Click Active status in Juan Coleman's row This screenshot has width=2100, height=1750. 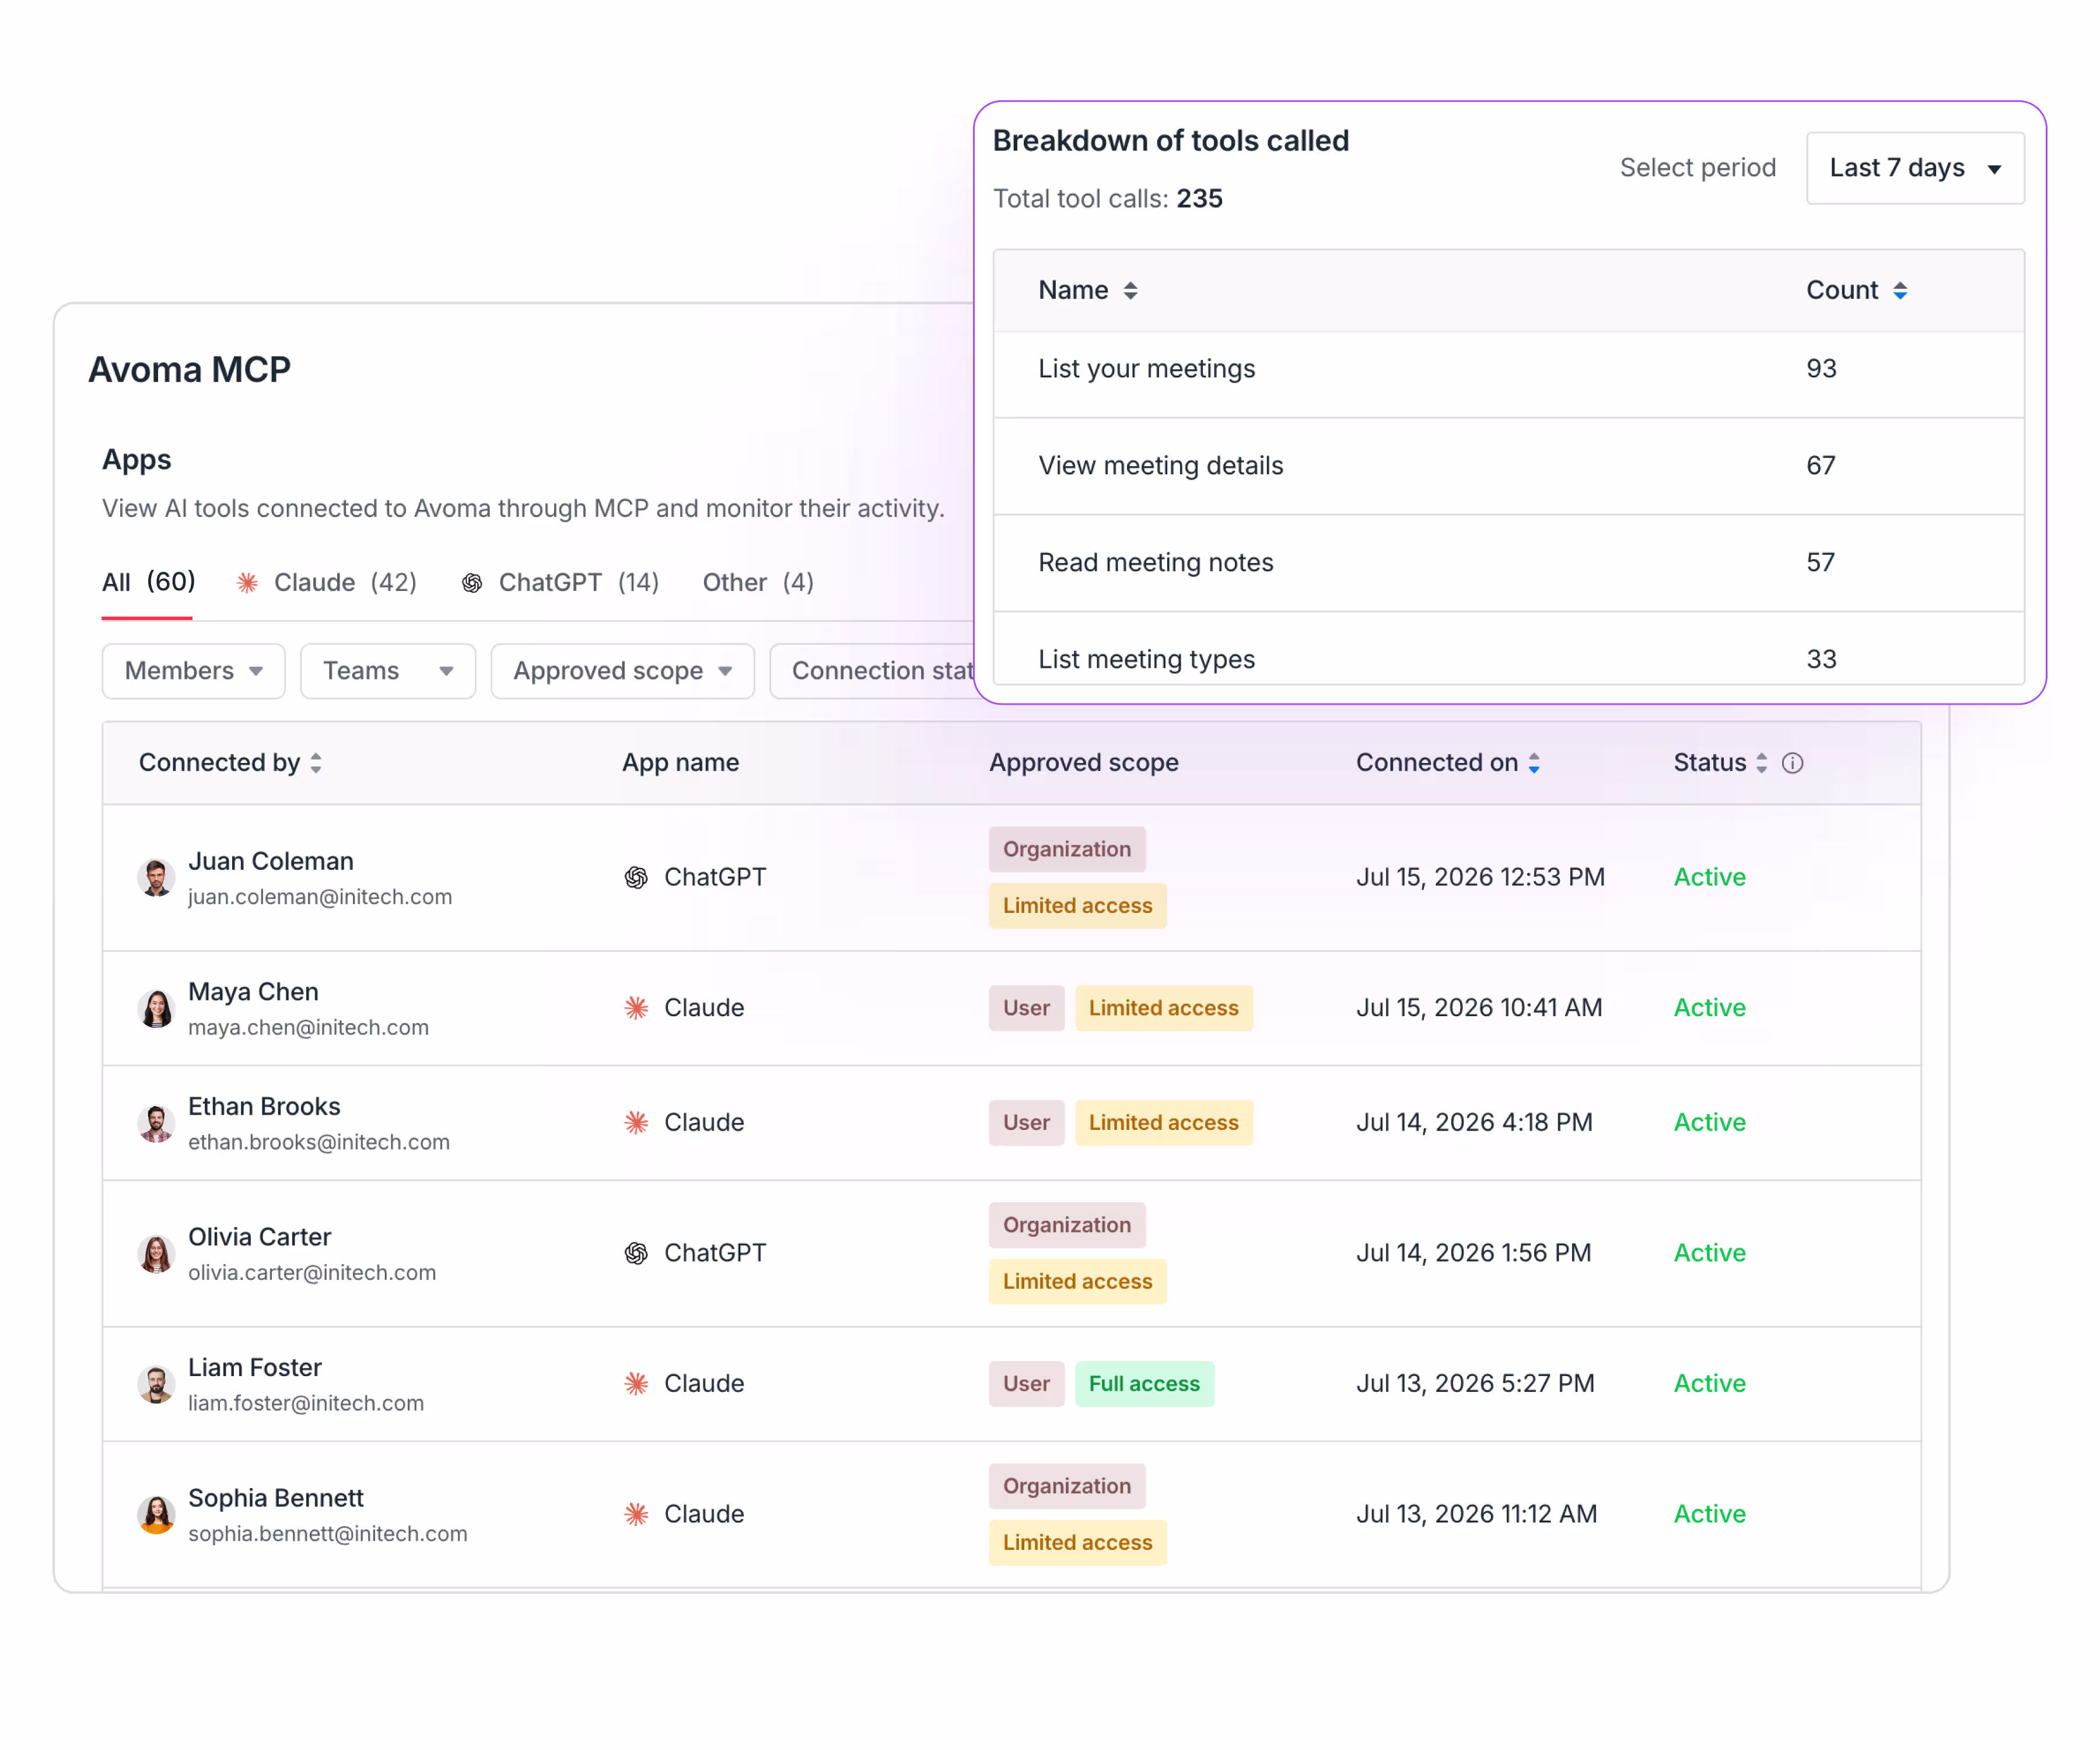coord(1710,877)
